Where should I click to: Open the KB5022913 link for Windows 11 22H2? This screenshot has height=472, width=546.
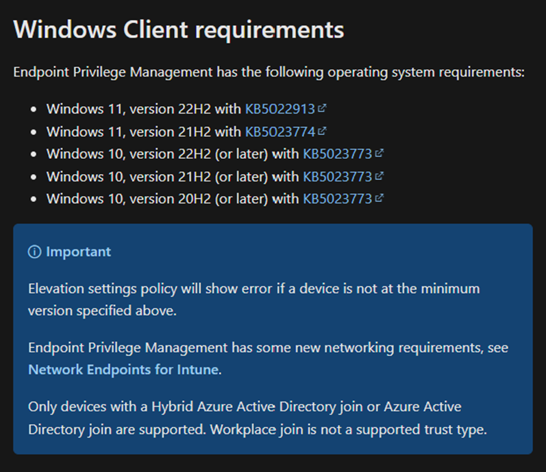pyautogui.click(x=280, y=109)
